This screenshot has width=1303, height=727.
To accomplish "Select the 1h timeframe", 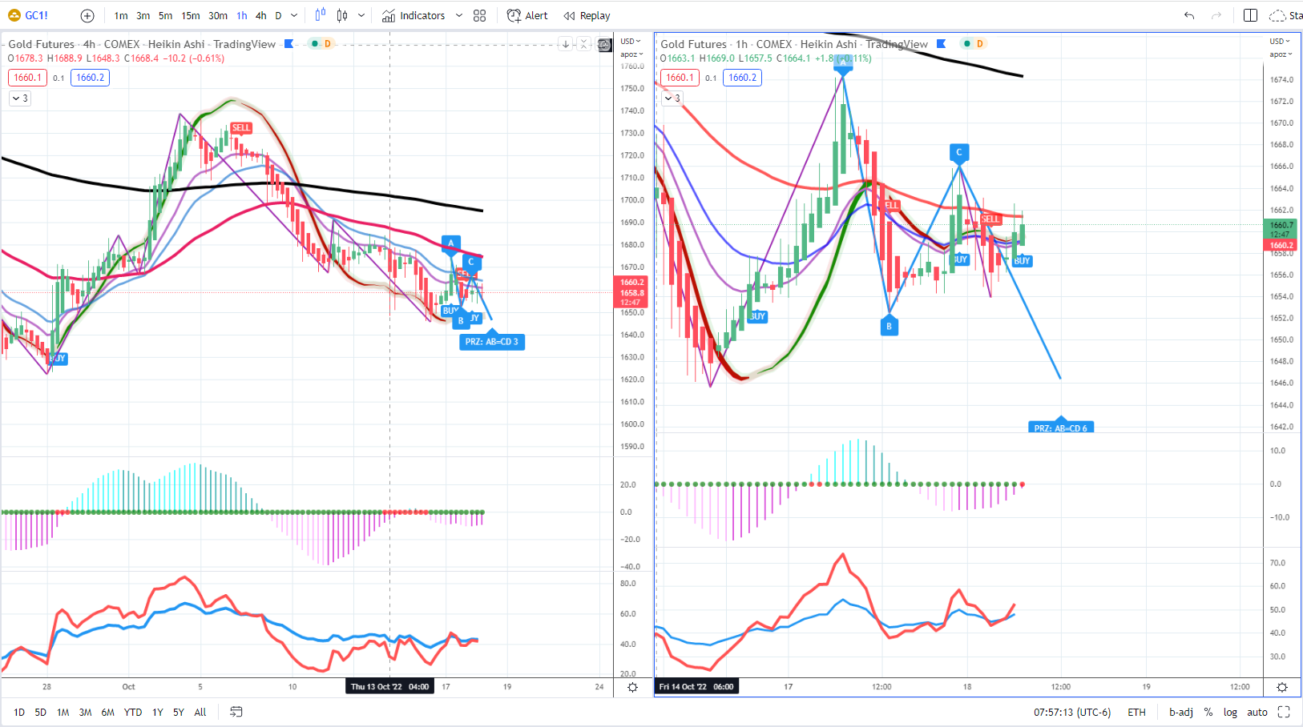I will tap(242, 15).
